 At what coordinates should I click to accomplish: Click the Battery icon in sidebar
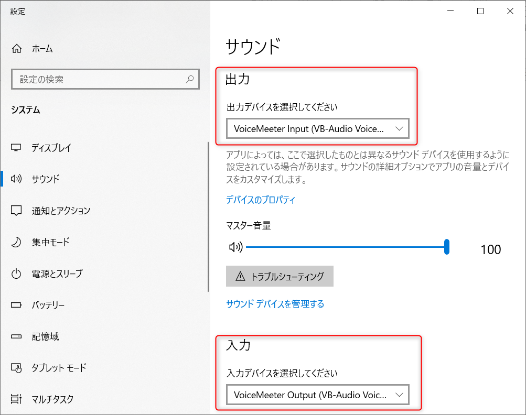16,305
